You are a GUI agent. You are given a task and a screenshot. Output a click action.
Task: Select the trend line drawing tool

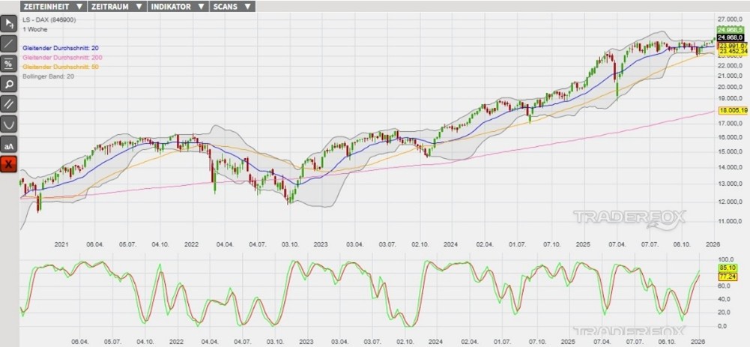pos(8,43)
